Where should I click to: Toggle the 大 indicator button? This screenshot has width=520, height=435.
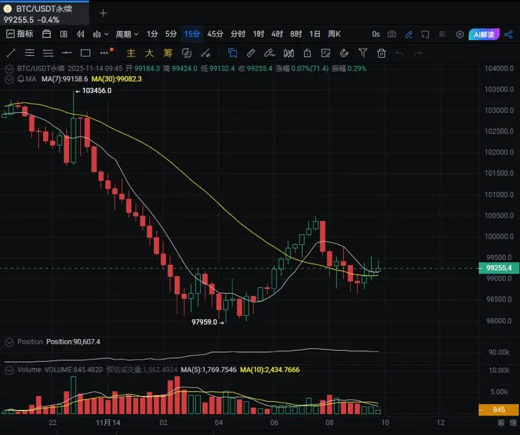pos(149,53)
